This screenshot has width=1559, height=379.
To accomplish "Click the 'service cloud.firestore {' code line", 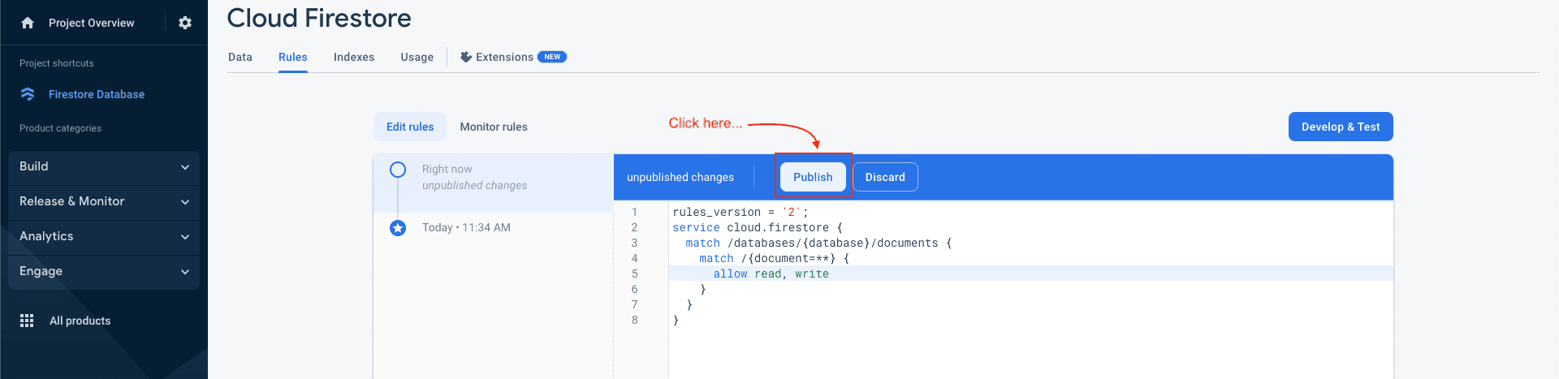I will [758, 227].
